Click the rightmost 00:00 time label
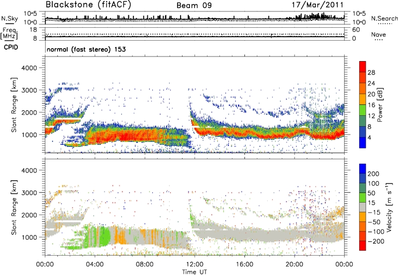Viewport: 398px width, 275px height. (344, 265)
